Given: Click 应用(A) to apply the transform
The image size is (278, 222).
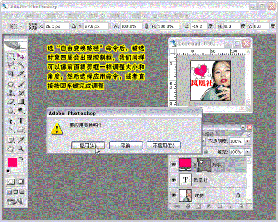Looking at the screenshot, I should point(88,146).
